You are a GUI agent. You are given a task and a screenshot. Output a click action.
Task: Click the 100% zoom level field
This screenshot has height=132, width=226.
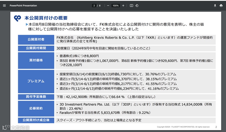pos(115,6)
